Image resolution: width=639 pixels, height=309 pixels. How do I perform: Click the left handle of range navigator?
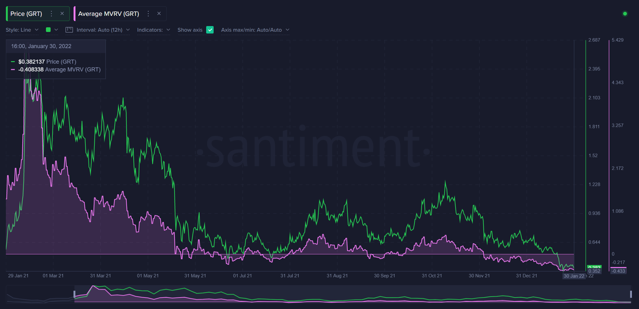tap(75, 294)
